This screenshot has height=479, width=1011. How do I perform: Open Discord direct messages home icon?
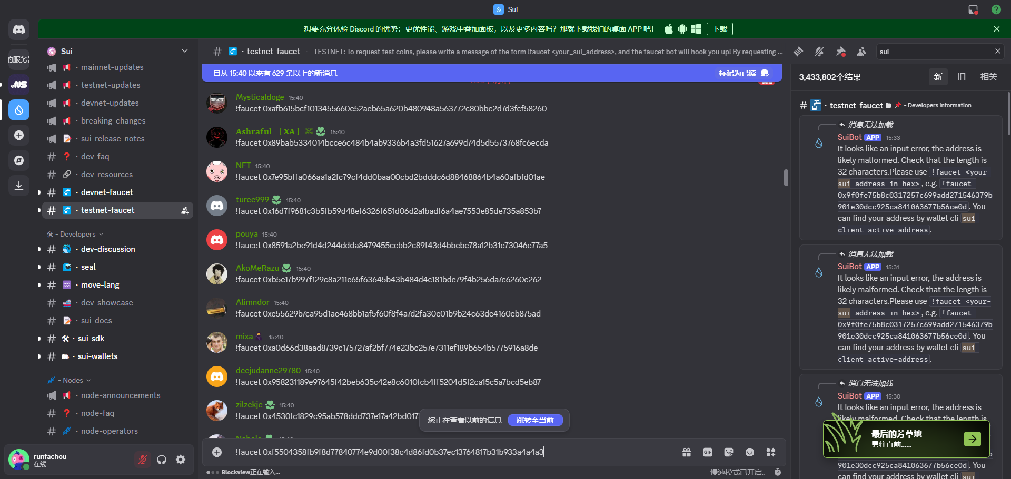pyautogui.click(x=19, y=29)
